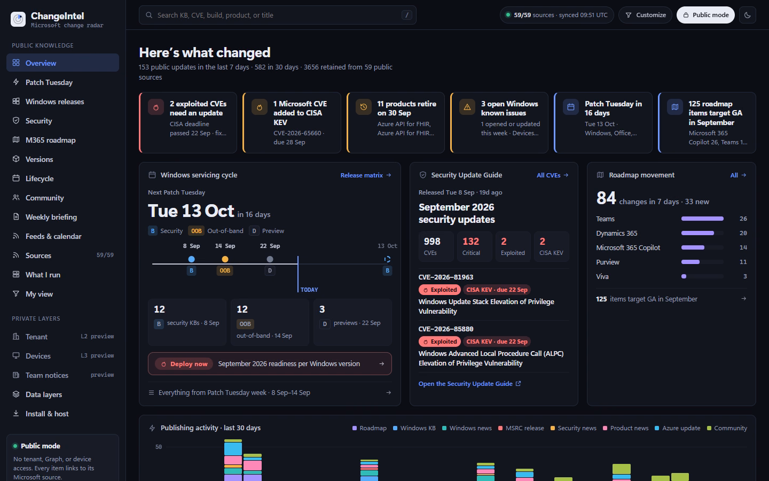Open Patch Tuesday in sidebar

pos(62,82)
